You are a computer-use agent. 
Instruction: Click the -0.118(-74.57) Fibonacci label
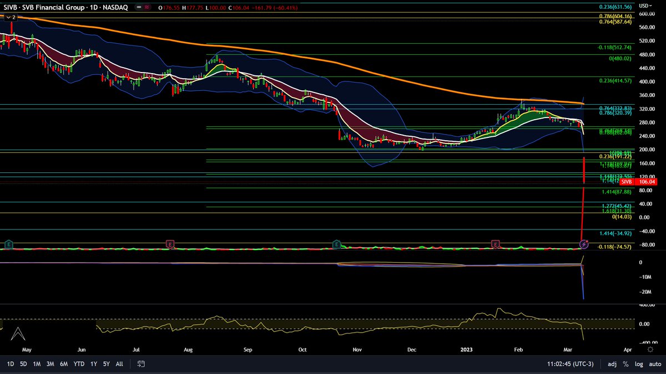pos(614,247)
